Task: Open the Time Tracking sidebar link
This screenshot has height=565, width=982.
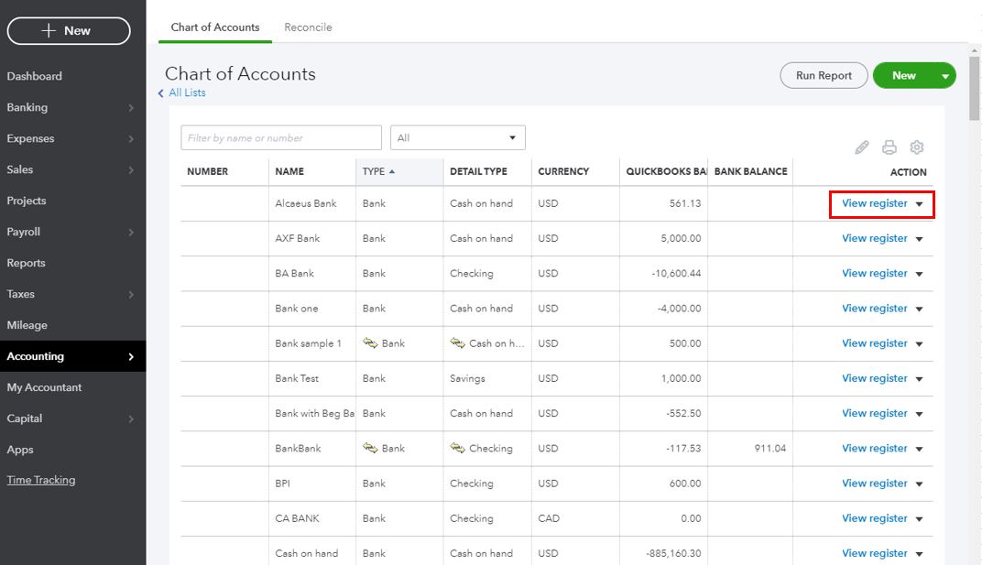Action: pos(41,480)
